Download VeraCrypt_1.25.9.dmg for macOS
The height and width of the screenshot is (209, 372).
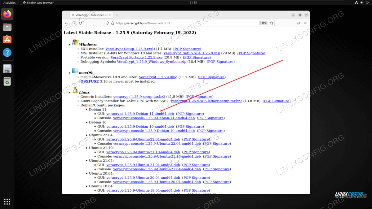pos(158,77)
